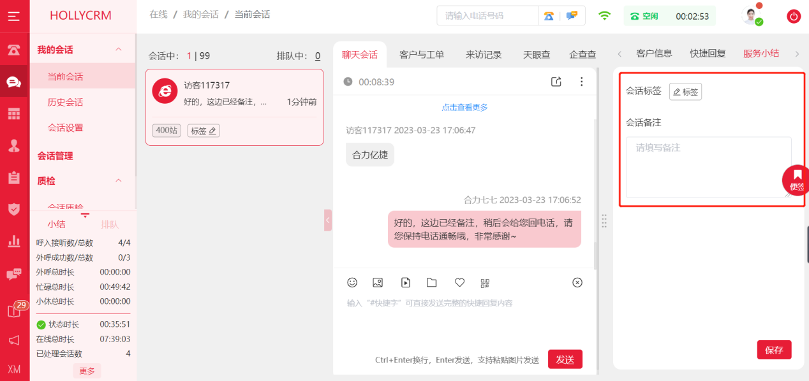Viewport: 809px width, 381px height.
Task: Click the send image icon
Action: tap(378, 282)
